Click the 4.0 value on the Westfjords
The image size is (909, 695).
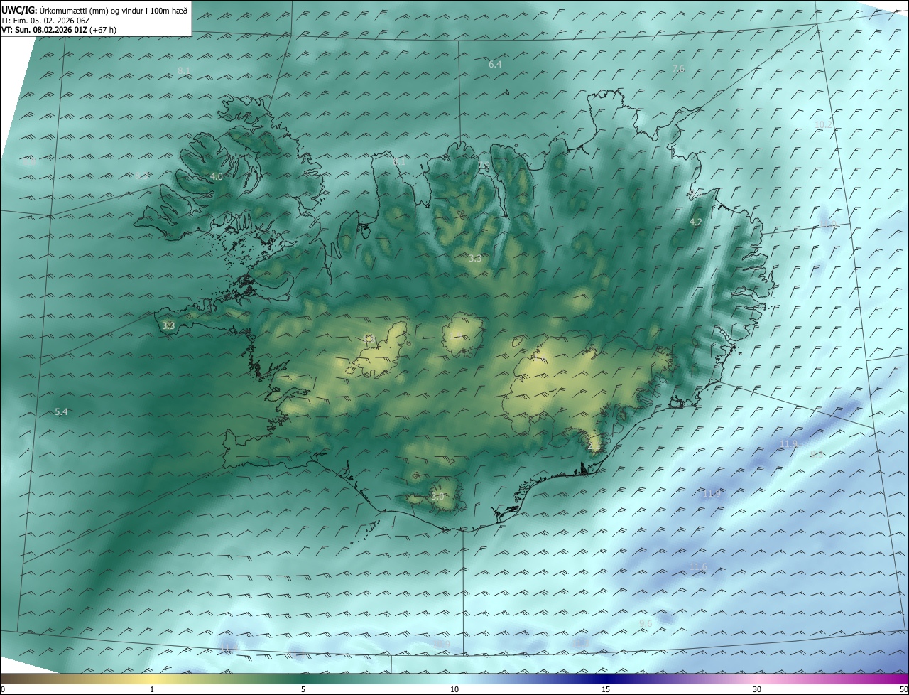pyautogui.click(x=217, y=176)
